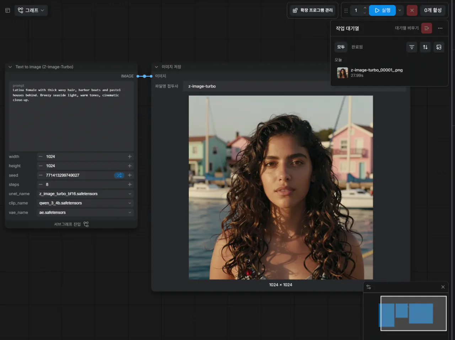
Task: Open the queue more options menu
Action: [440, 28]
